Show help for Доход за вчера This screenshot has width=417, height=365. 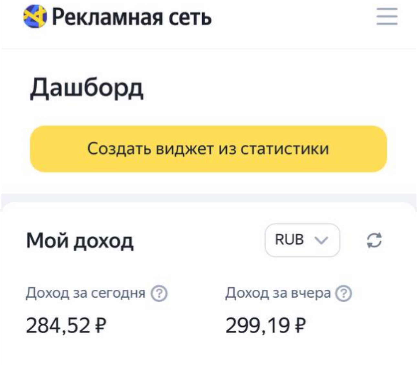click(344, 294)
